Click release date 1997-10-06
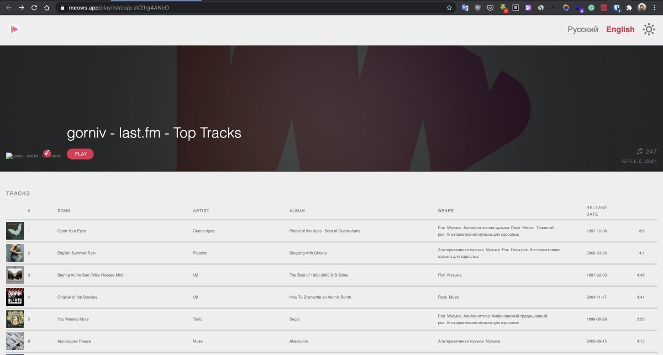 pos(597,231)
